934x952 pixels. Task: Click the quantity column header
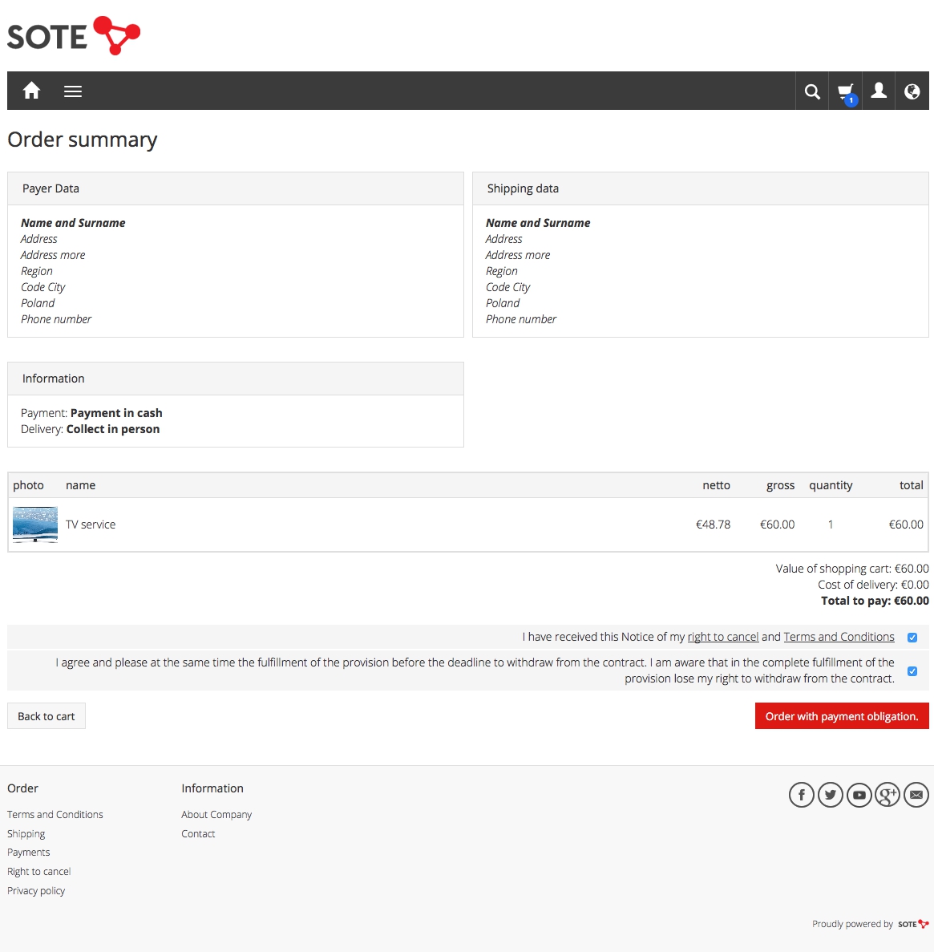click(x=831, y=485)
